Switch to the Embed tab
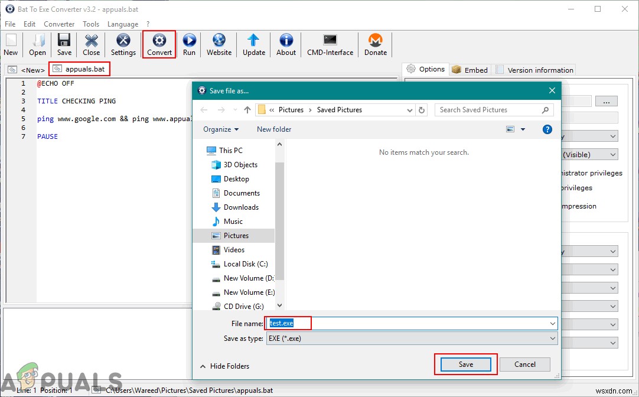Viewport: 639px width, 397px height. [x=470, y=70]
